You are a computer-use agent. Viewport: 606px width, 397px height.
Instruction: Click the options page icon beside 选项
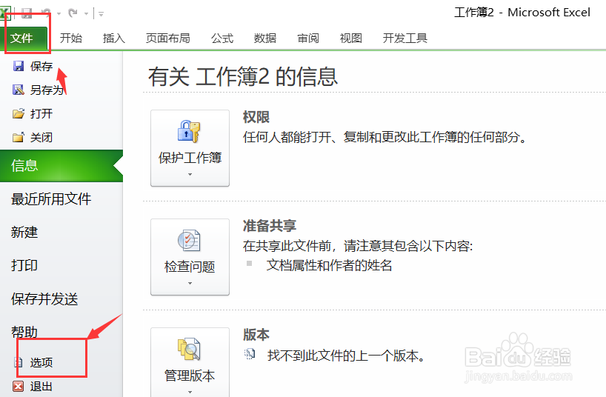(19, 362)
